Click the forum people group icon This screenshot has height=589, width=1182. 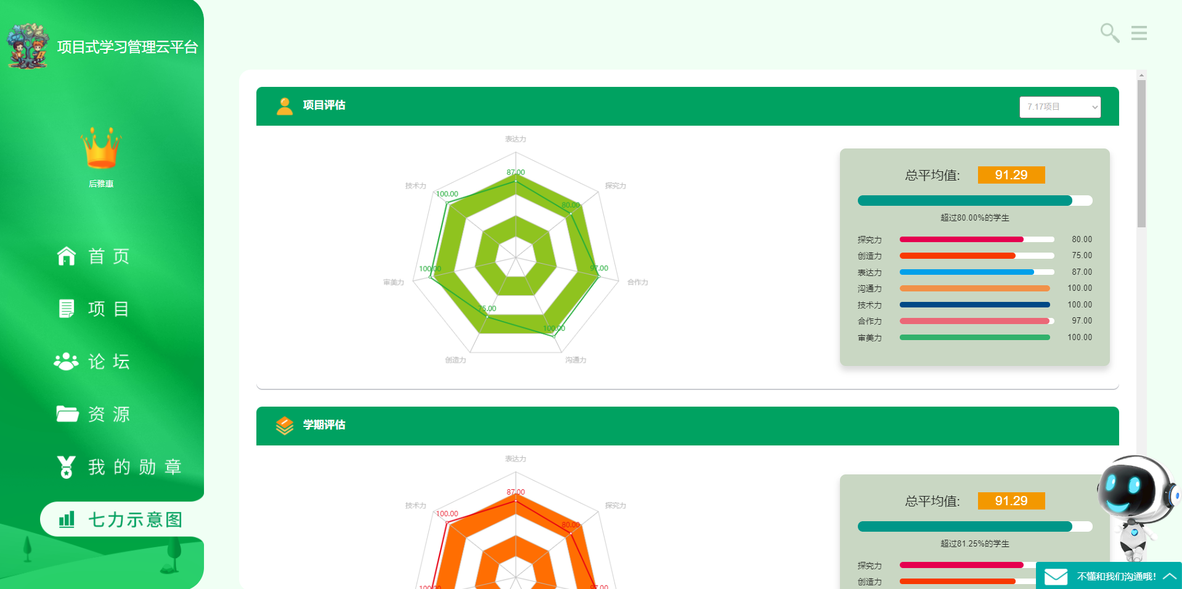pos(66,361)
